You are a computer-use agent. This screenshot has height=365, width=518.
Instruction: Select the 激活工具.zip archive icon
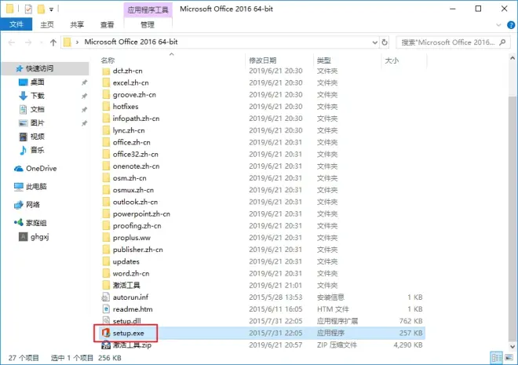click(x=107, y=345)
